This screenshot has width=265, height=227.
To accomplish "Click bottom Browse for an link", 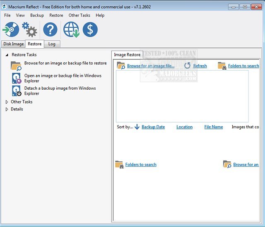I will (246, 164).
